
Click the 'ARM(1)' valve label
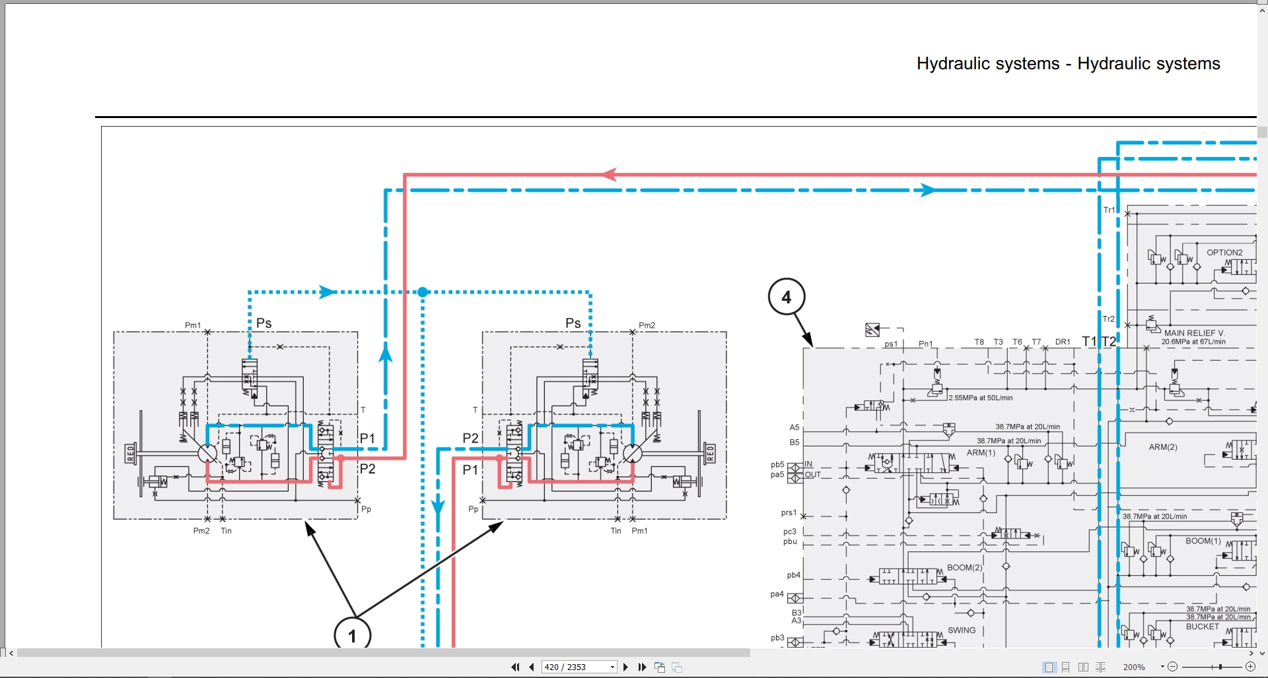click(981, 452)
